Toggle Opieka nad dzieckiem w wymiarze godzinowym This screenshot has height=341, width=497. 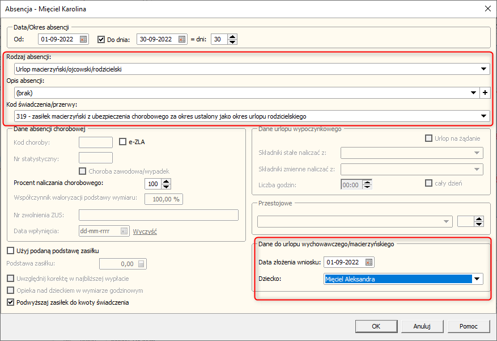click(x=10, y=291)
